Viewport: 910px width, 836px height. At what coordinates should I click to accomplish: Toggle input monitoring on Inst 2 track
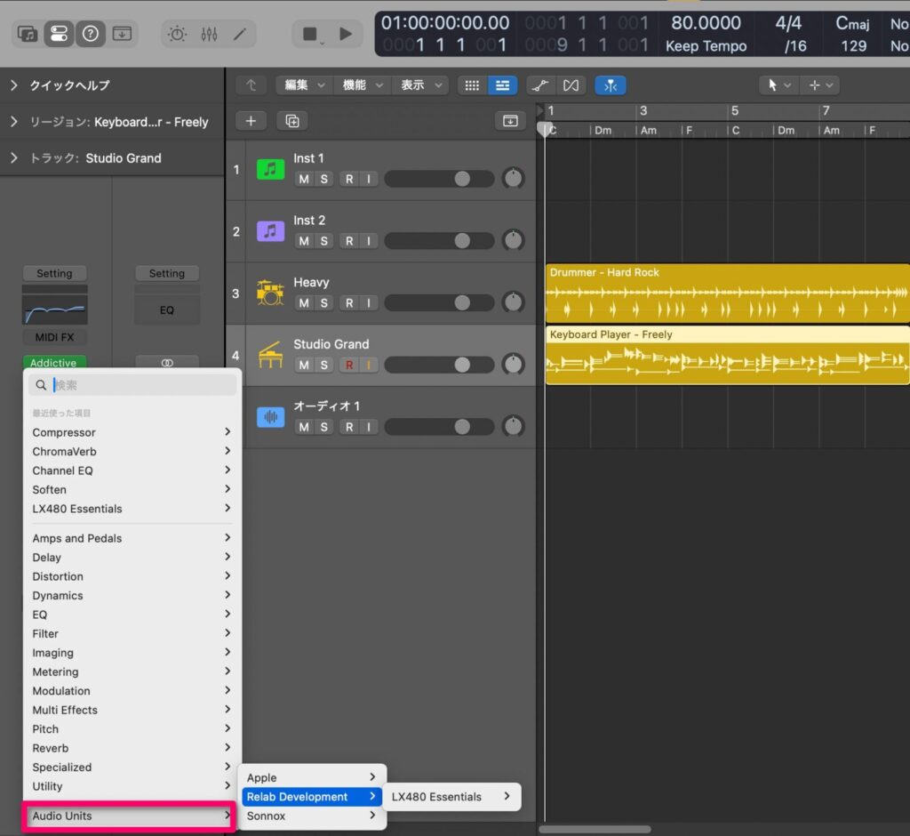[369, 240]
